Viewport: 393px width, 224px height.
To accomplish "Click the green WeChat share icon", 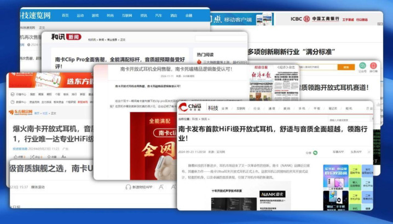I will tap(315, 152).
